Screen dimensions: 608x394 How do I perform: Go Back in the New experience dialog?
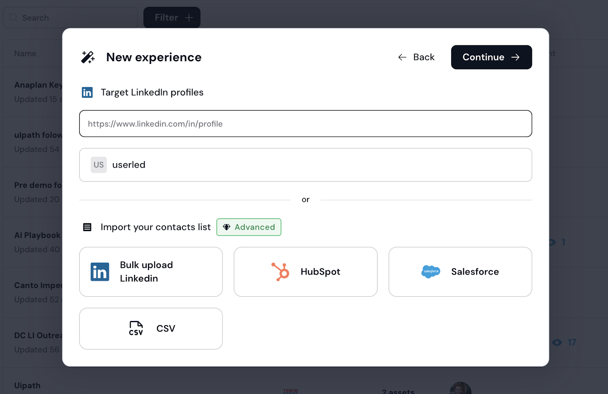tap(416, 57)
